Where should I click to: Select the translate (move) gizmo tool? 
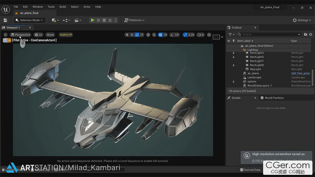pos(132,35)
